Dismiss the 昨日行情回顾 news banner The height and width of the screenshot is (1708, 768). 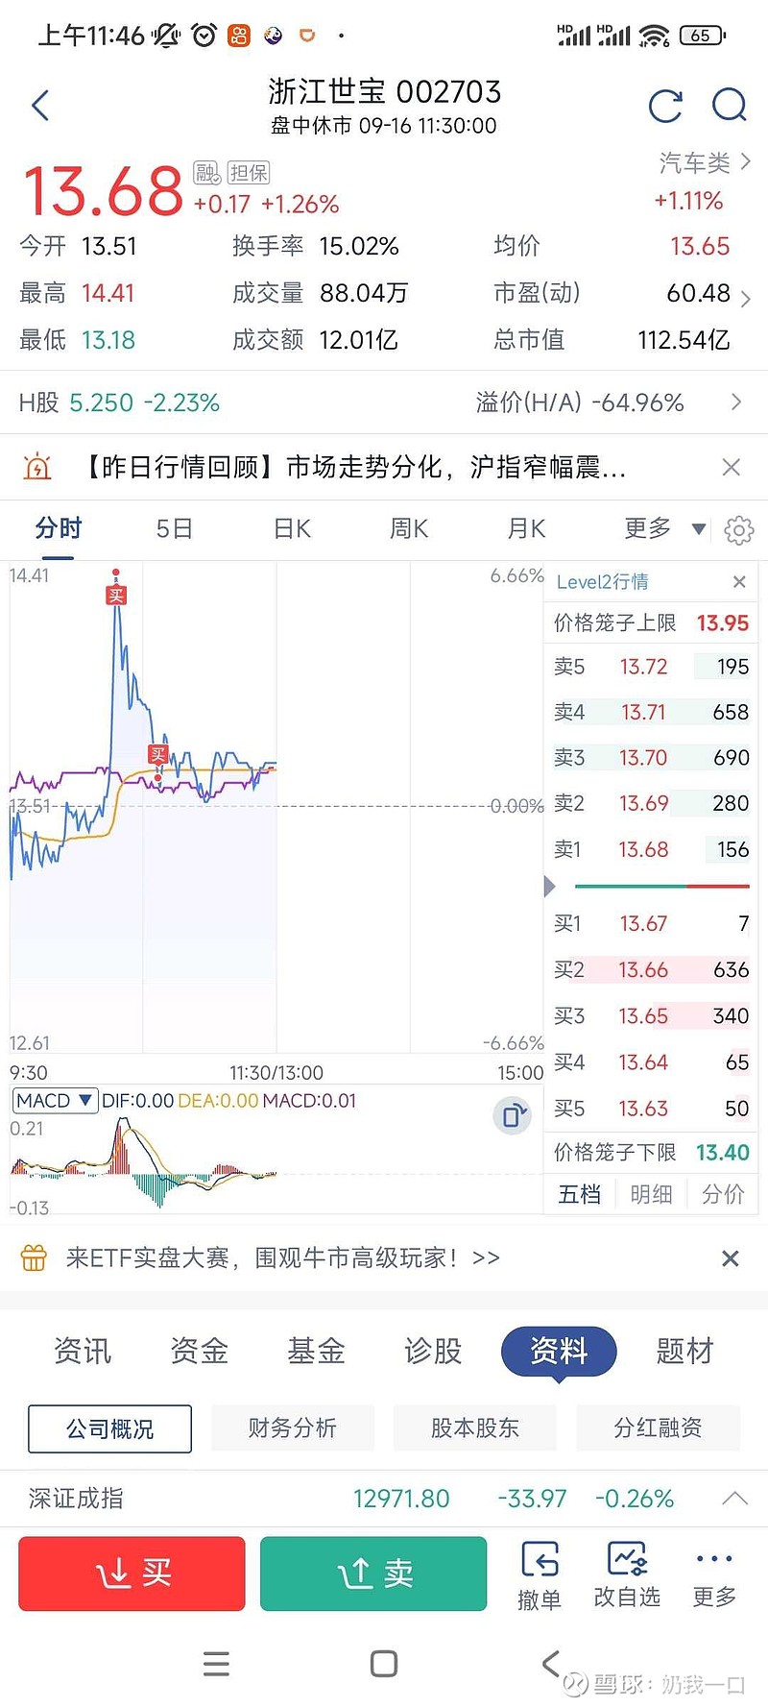(731, 468)
